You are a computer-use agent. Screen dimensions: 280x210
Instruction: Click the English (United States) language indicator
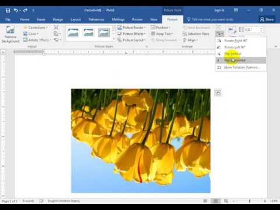64,201
